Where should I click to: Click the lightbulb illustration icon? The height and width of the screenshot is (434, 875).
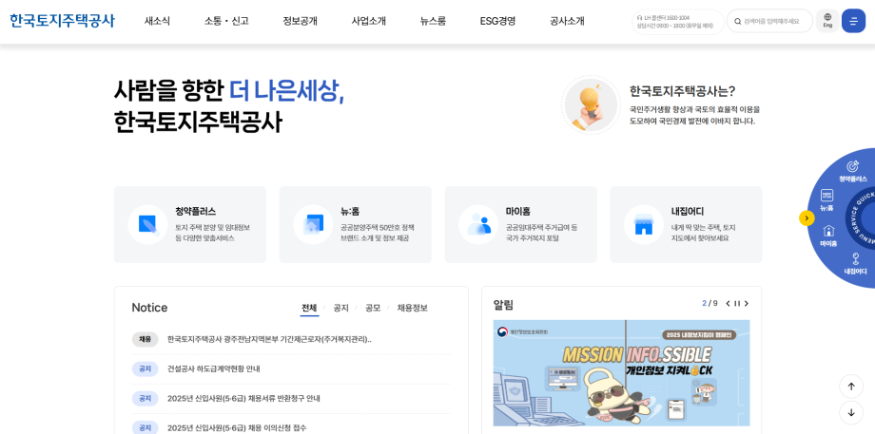[591, 105]
